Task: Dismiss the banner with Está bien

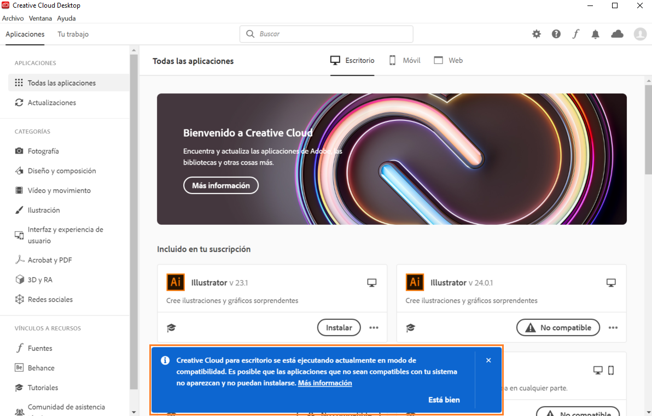Action: [x=444, y=400]
